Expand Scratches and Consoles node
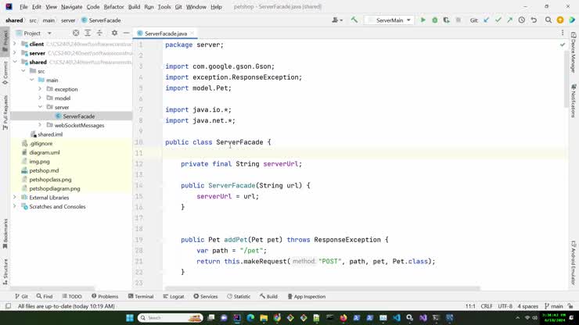 coord(15,206)
